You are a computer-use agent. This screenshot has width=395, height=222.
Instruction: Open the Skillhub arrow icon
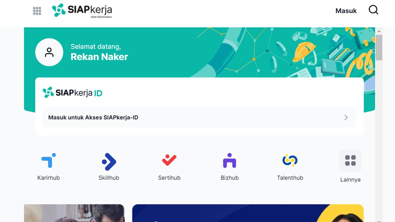pyautogui.click(x=109, y=161)
